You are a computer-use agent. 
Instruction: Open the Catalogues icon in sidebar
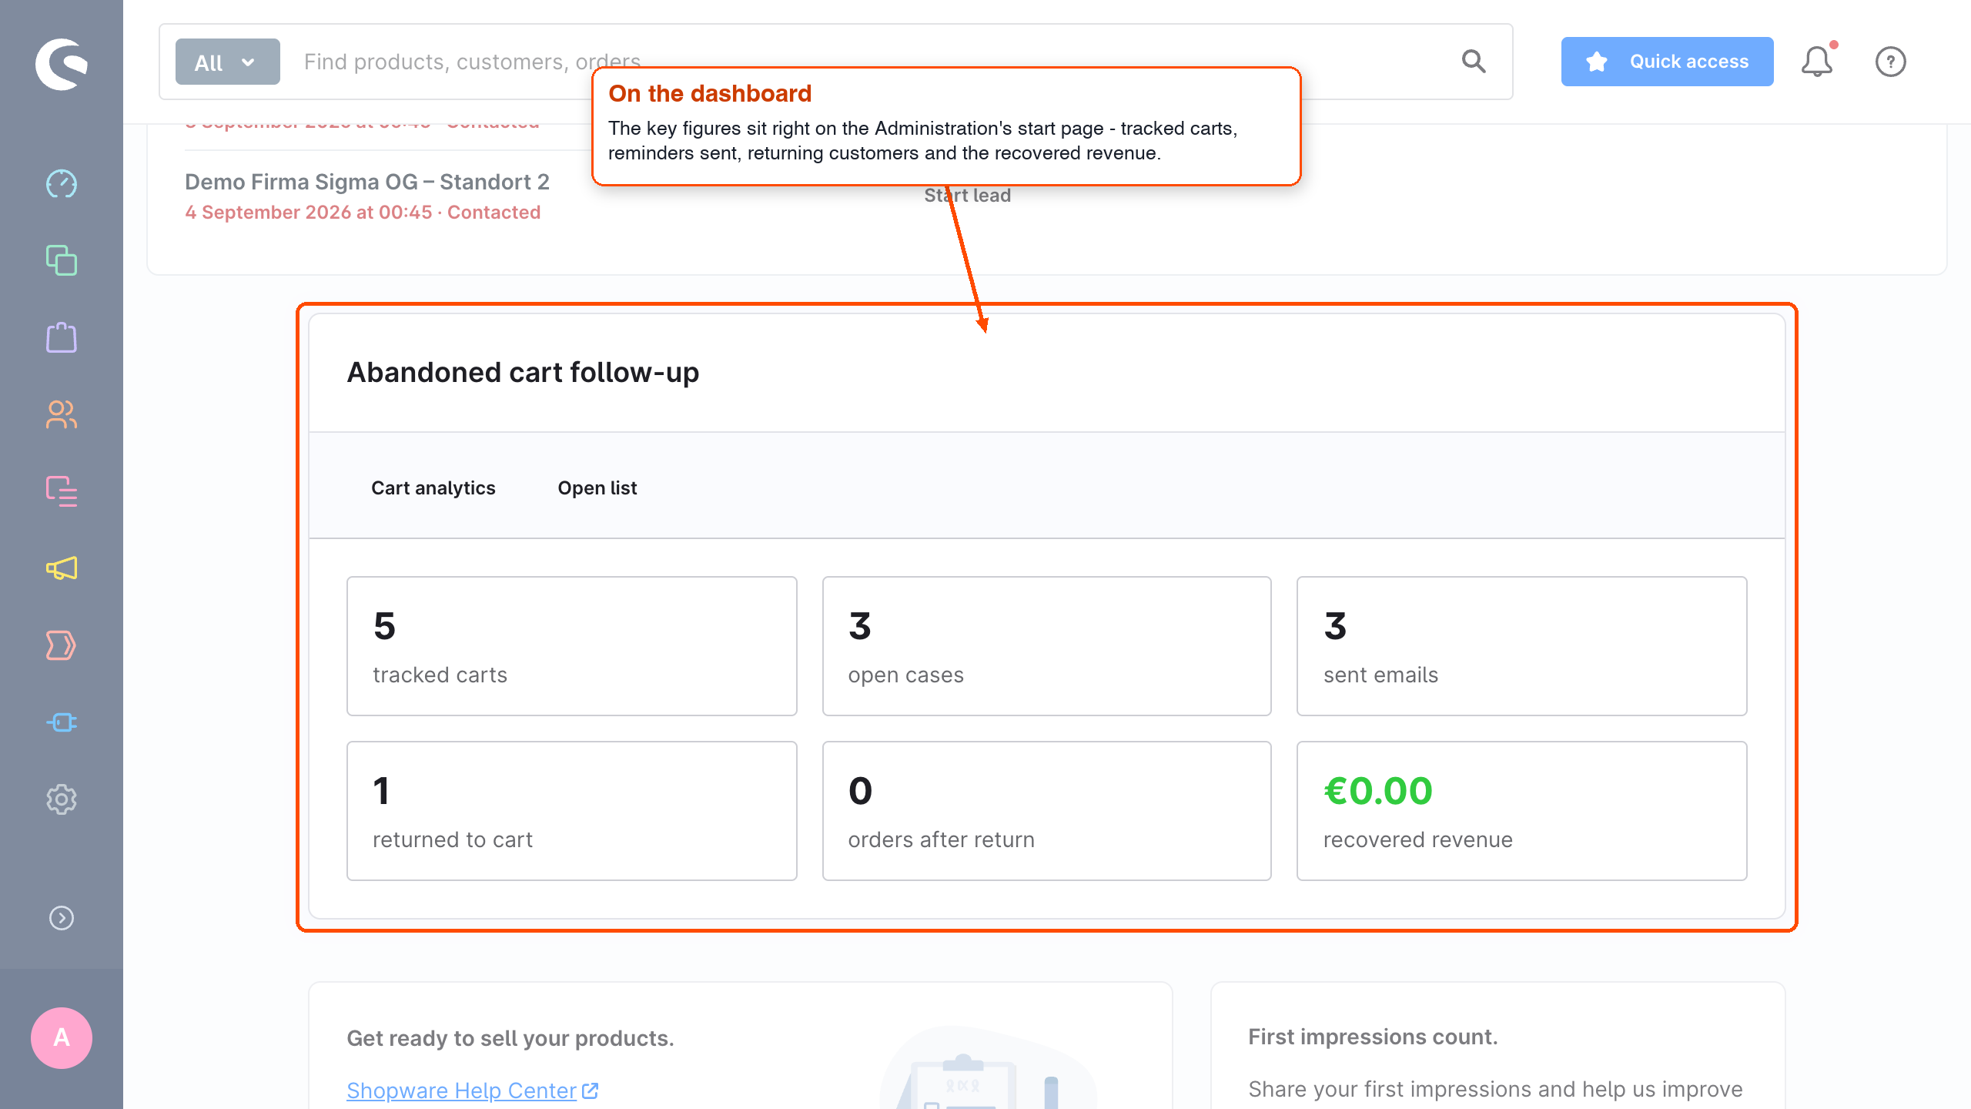pyautogui.click(x=62, y=260)
